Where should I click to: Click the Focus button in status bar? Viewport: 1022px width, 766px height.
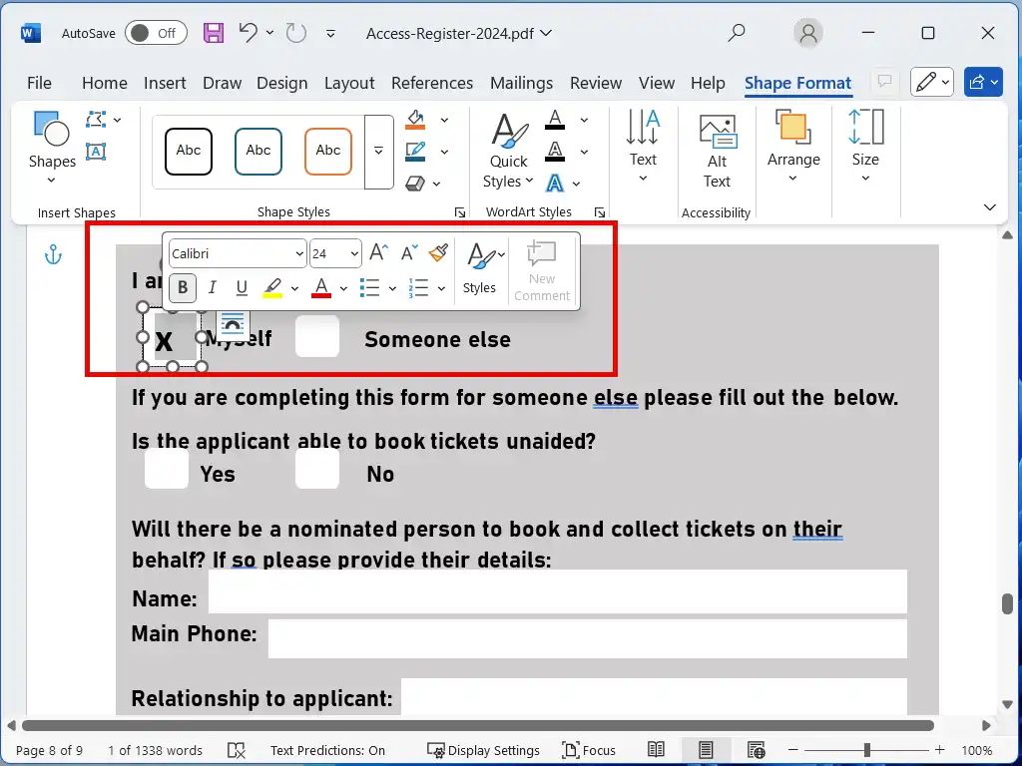pos(589,750)
